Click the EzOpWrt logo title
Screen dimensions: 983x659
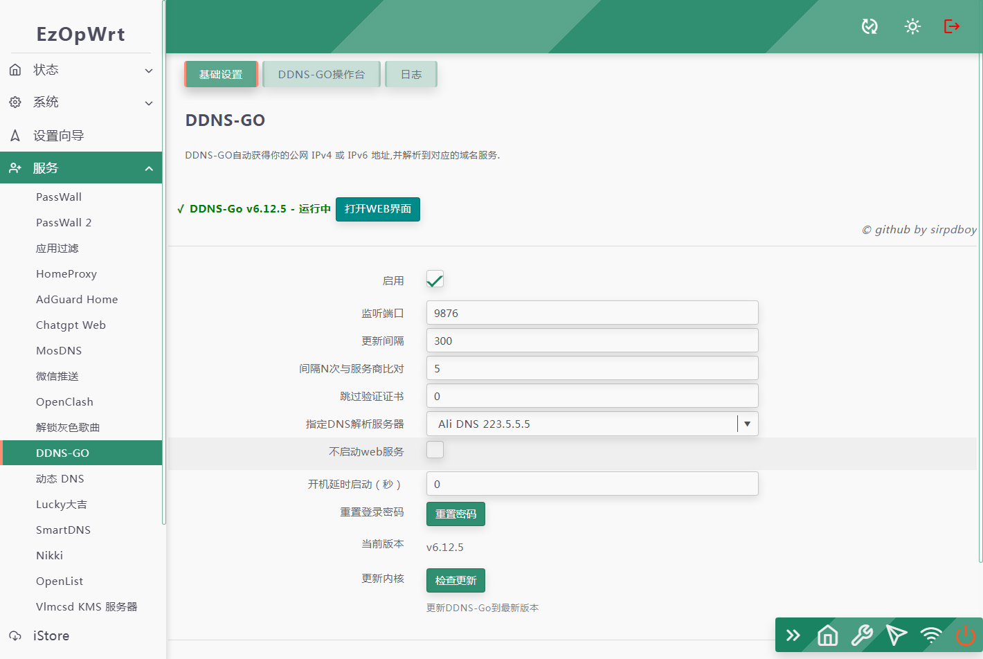coord(81,34)
